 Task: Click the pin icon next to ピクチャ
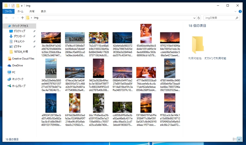tap(34, 47)
